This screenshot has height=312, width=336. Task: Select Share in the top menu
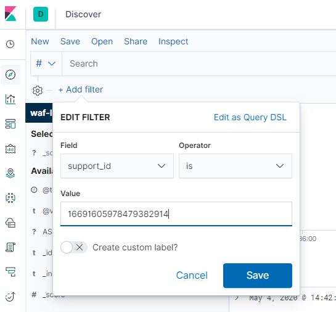(136, 41)
